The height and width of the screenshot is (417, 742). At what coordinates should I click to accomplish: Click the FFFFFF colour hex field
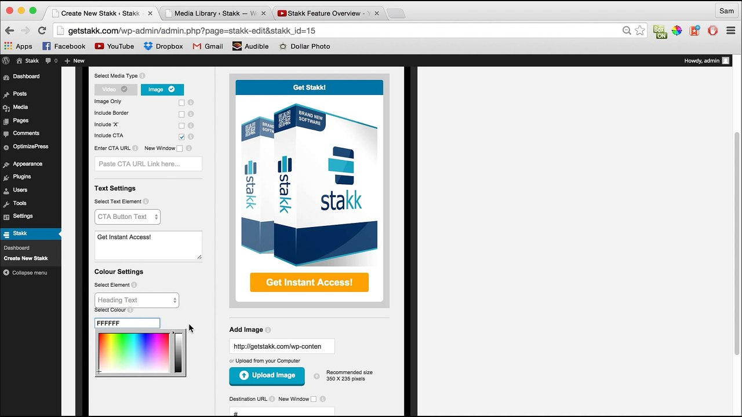pyautogui.click(x=127, y=323)
